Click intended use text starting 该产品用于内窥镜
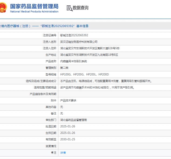The width and height of the screenshot is (171, 159). [x=97, y=88]
